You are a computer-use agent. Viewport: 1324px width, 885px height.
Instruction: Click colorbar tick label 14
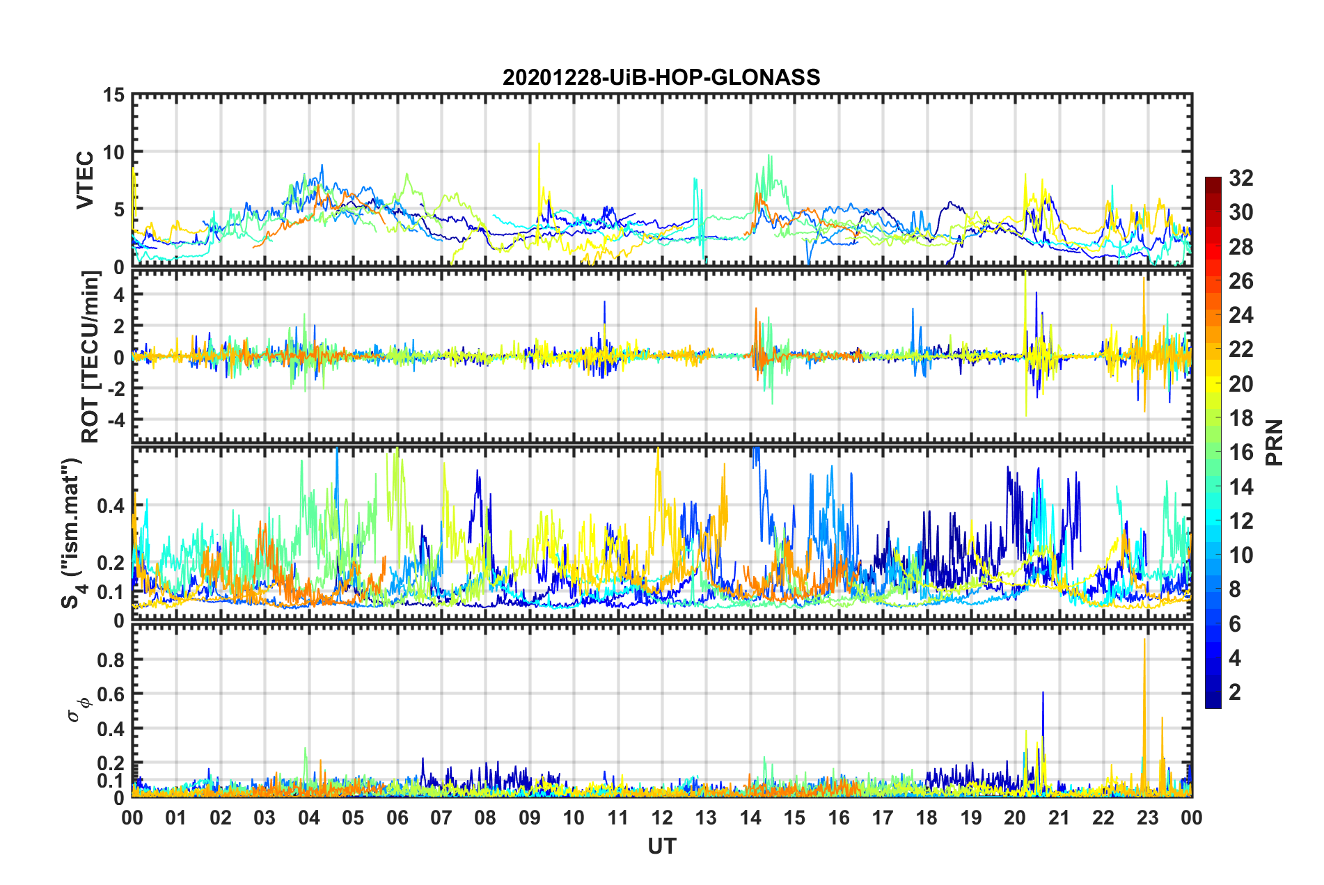[x=1241, y=487]
